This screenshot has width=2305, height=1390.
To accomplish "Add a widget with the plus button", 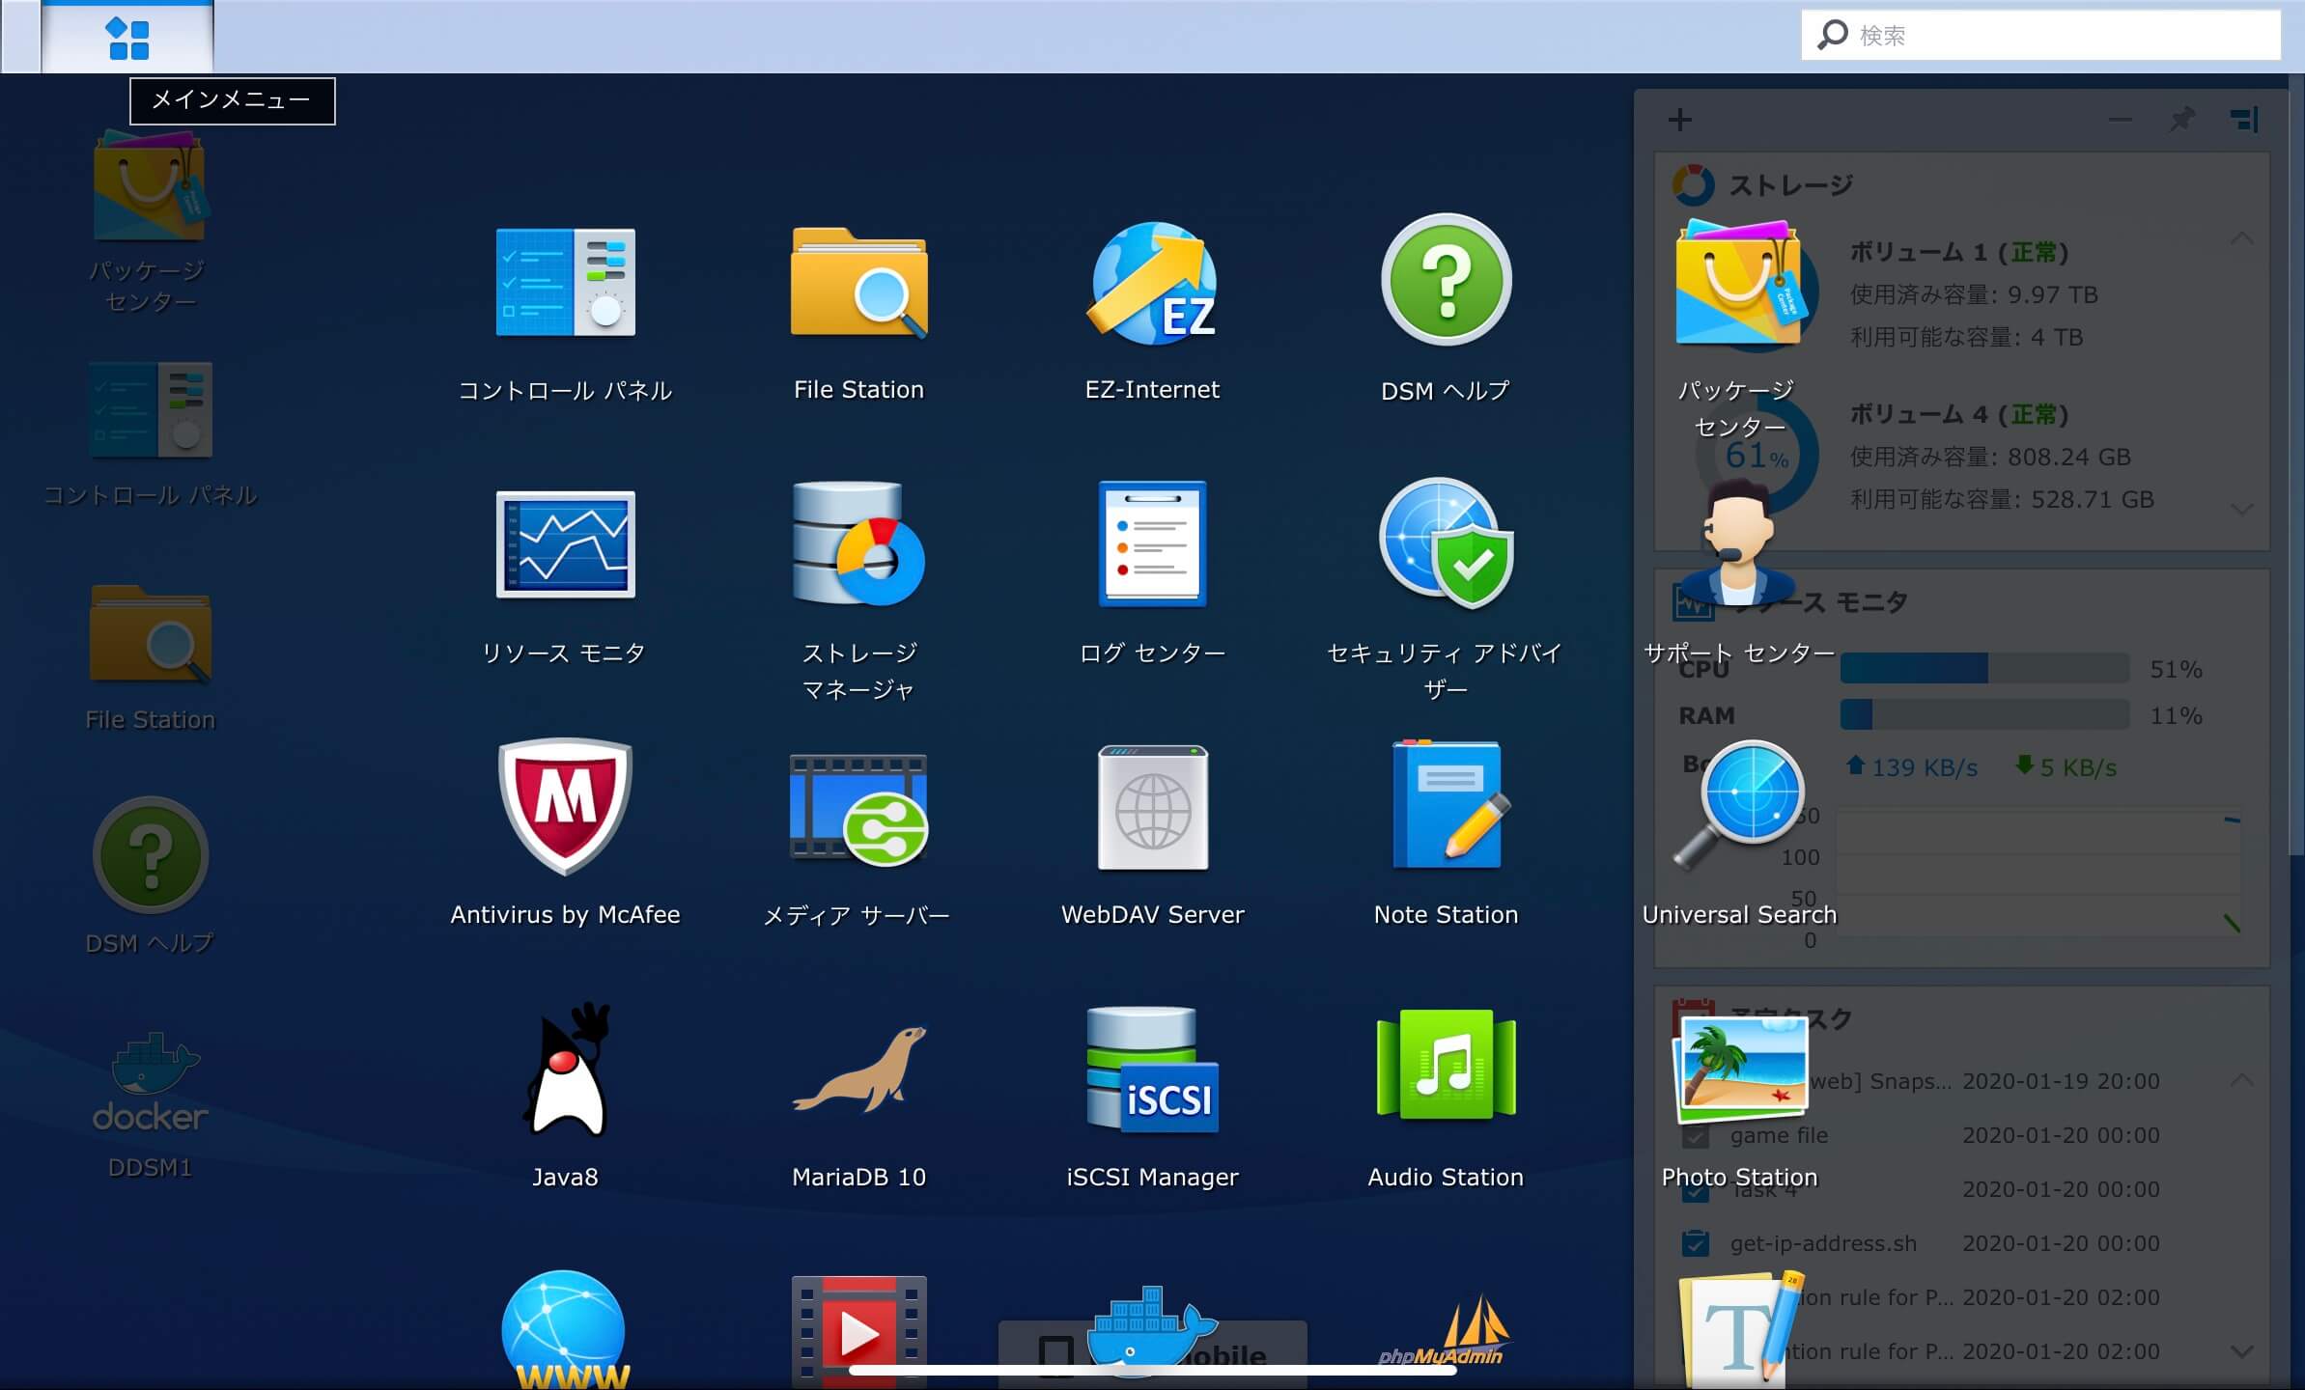I will pos(1680,120).
